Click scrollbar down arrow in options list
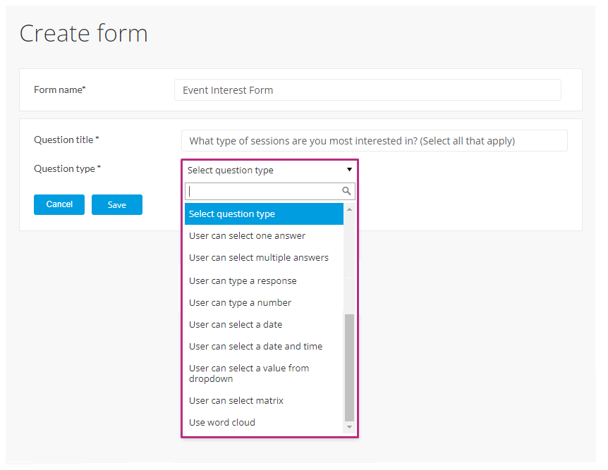Screen dimensions: 608x470 pyautogui.click(x=349, y=426)
